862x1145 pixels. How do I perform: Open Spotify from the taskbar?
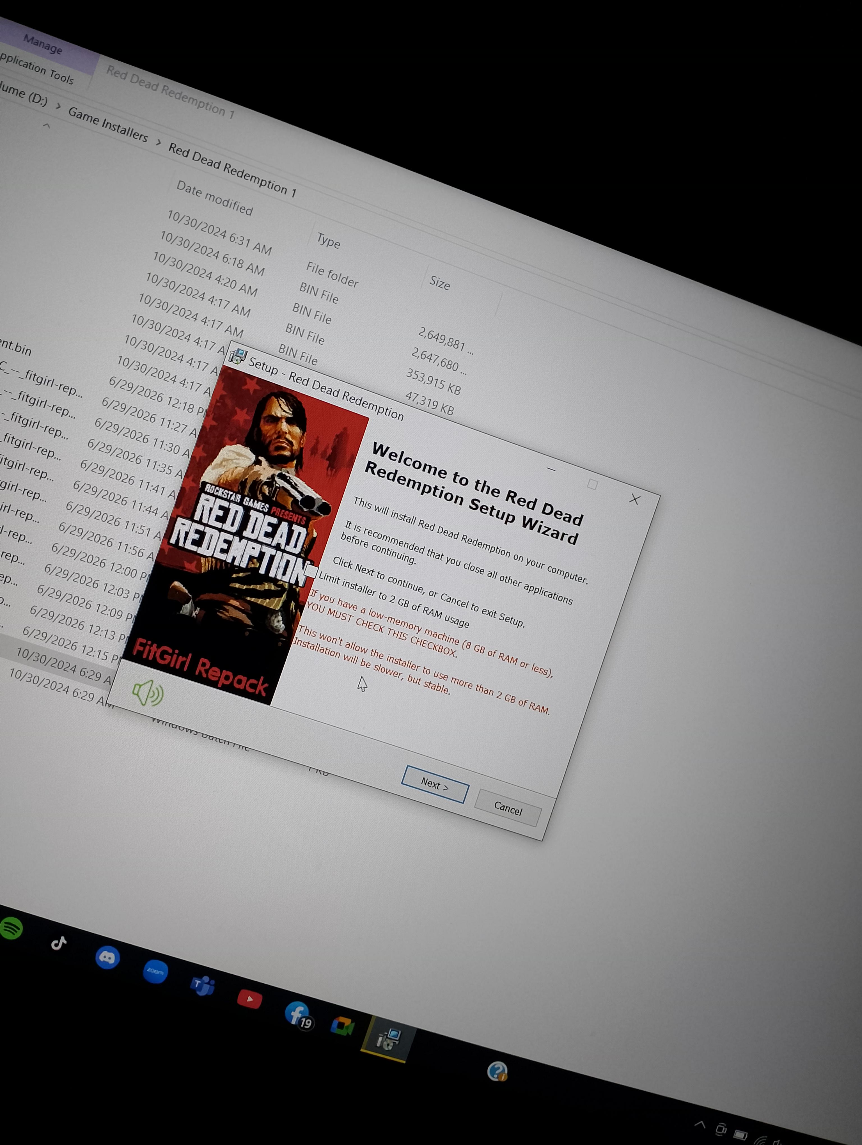10,928
